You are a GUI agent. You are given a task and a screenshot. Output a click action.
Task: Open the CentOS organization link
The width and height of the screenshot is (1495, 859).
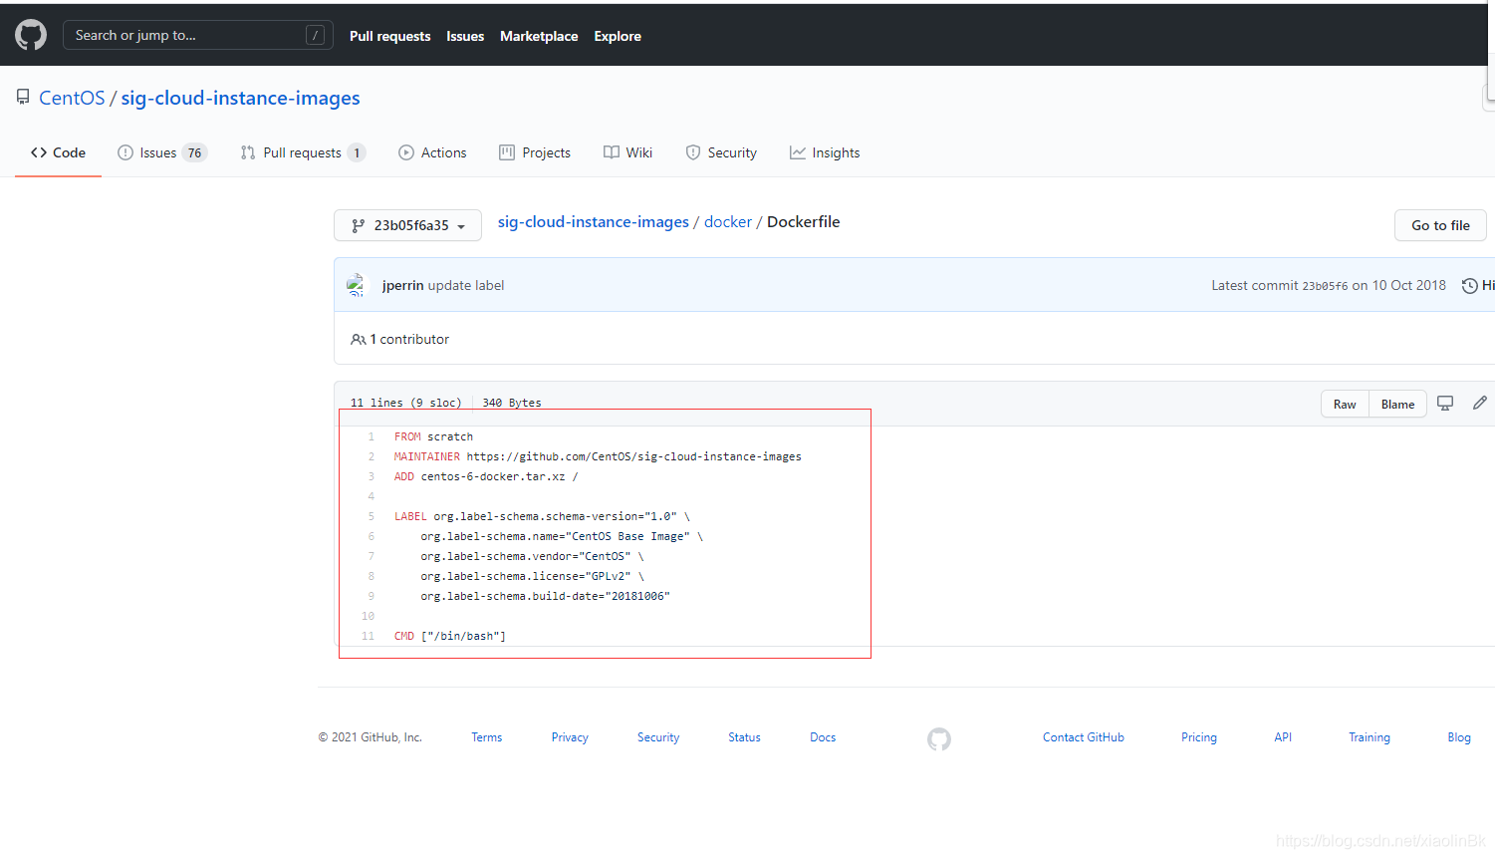click(72, 98)
